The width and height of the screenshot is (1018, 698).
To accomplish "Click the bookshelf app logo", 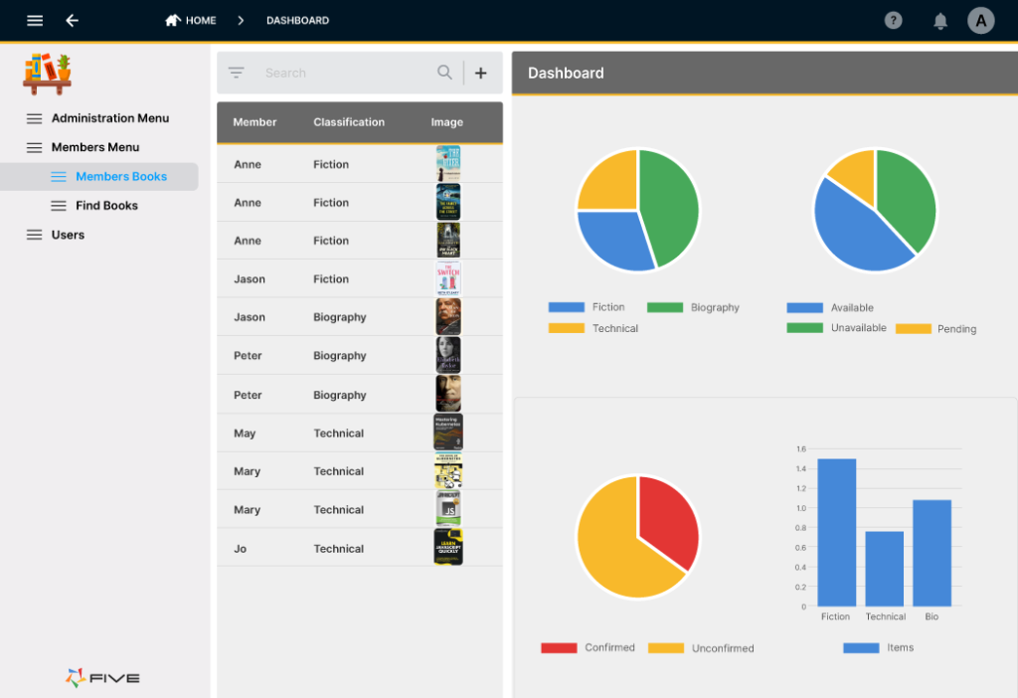I will pos(48,74).
